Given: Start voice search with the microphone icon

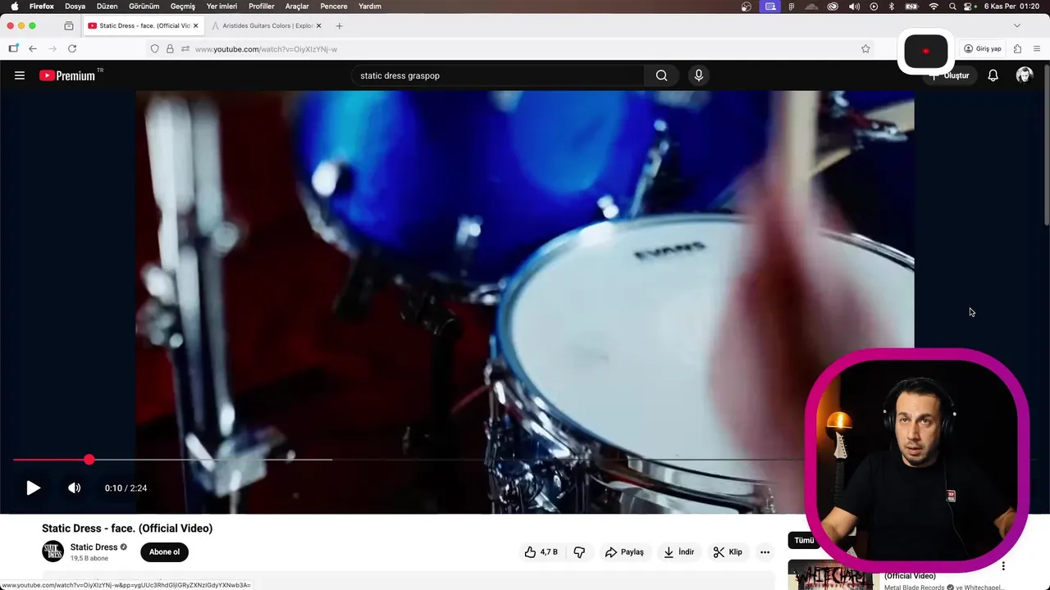Looking at the screenshot, I should point(699,75).
